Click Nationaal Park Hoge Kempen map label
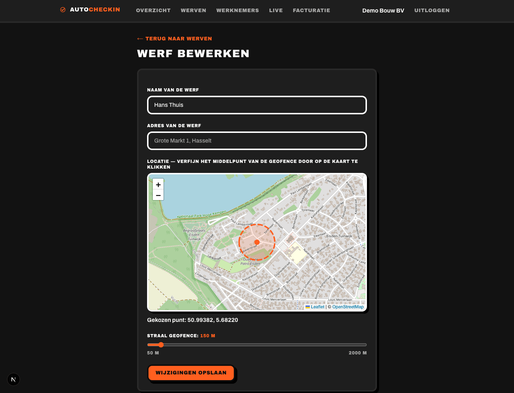514x393 pixels. [202, 214]
